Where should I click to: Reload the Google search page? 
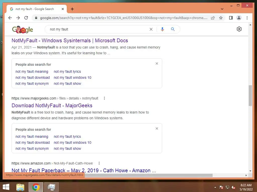[26, 18]
